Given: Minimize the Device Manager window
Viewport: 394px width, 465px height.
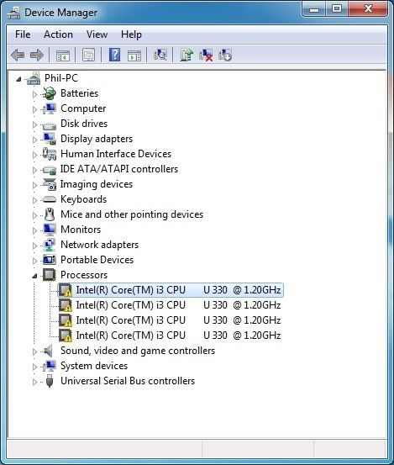Looking at the screenshot, I should pos(314,8).
